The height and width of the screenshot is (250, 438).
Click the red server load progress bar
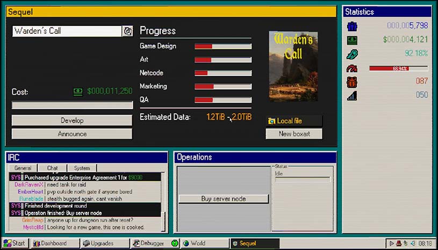(x=398, y=68)
